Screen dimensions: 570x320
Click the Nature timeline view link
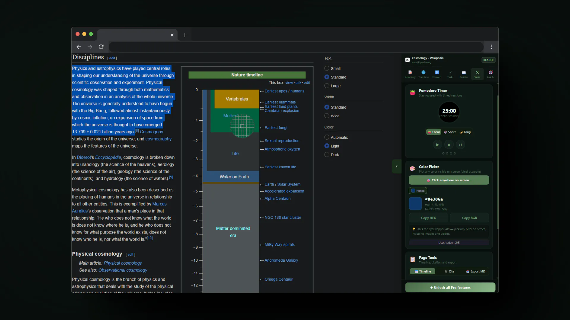click(x=289, y=83)
